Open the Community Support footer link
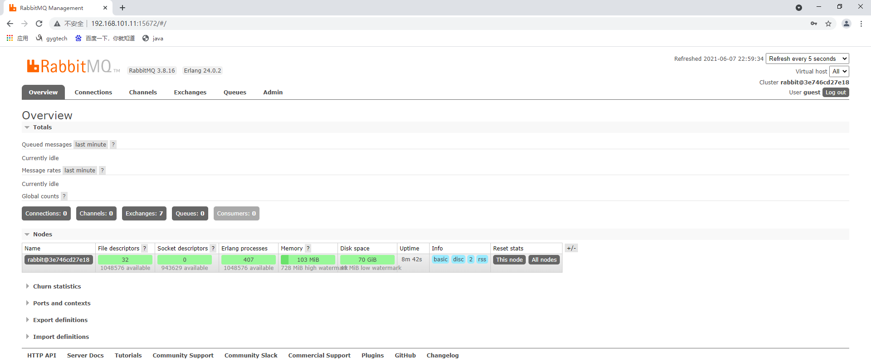Image resolution: width=871 pixels, height=362 pixels. [183, 355]
